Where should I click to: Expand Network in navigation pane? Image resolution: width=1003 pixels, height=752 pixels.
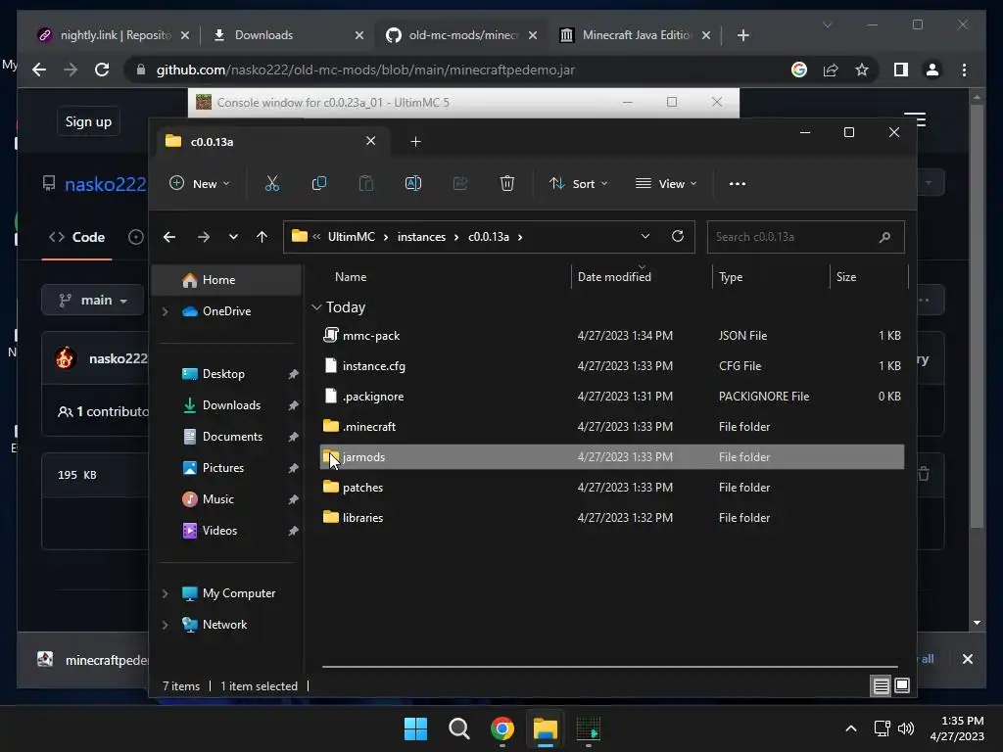pos(165,625)
